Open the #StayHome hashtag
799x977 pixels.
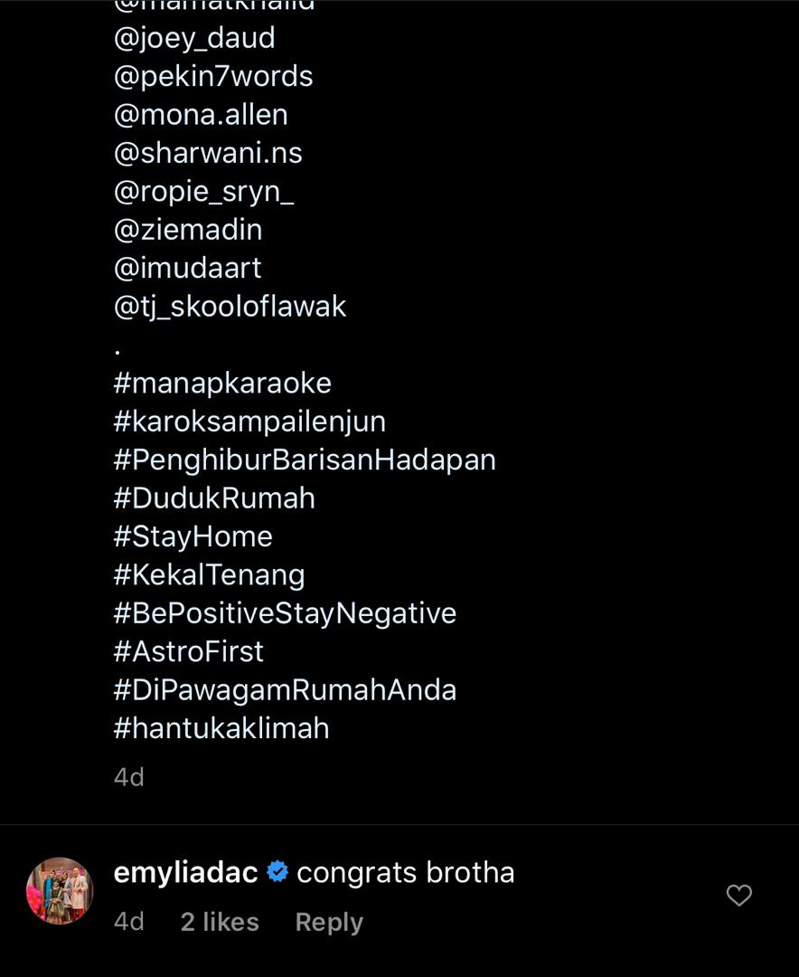193,536
